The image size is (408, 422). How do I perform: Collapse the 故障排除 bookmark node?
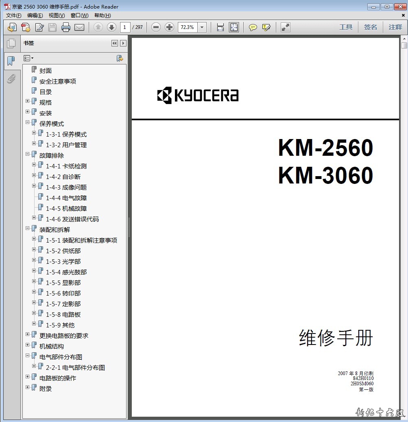[28, 155]
